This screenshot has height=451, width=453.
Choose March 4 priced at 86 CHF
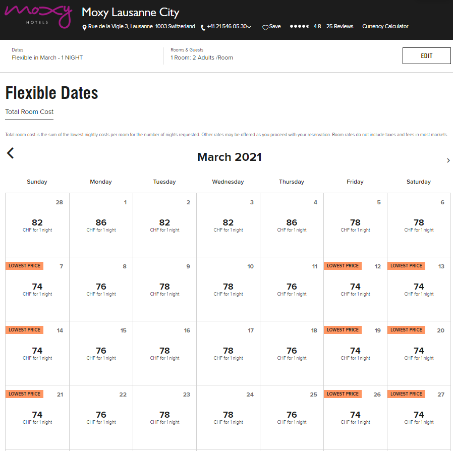pyautogui.click(x=292, y=225)
